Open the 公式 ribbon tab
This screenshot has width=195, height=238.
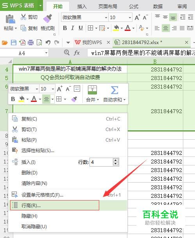point(134,6)
